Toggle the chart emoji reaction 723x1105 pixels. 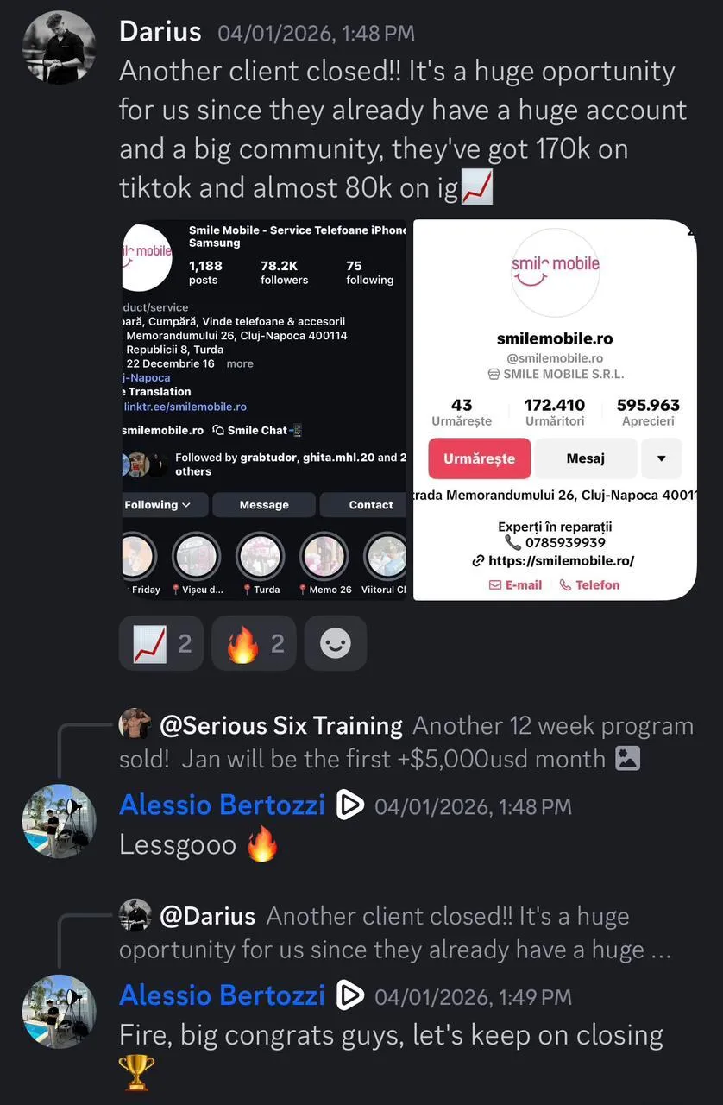161,643
